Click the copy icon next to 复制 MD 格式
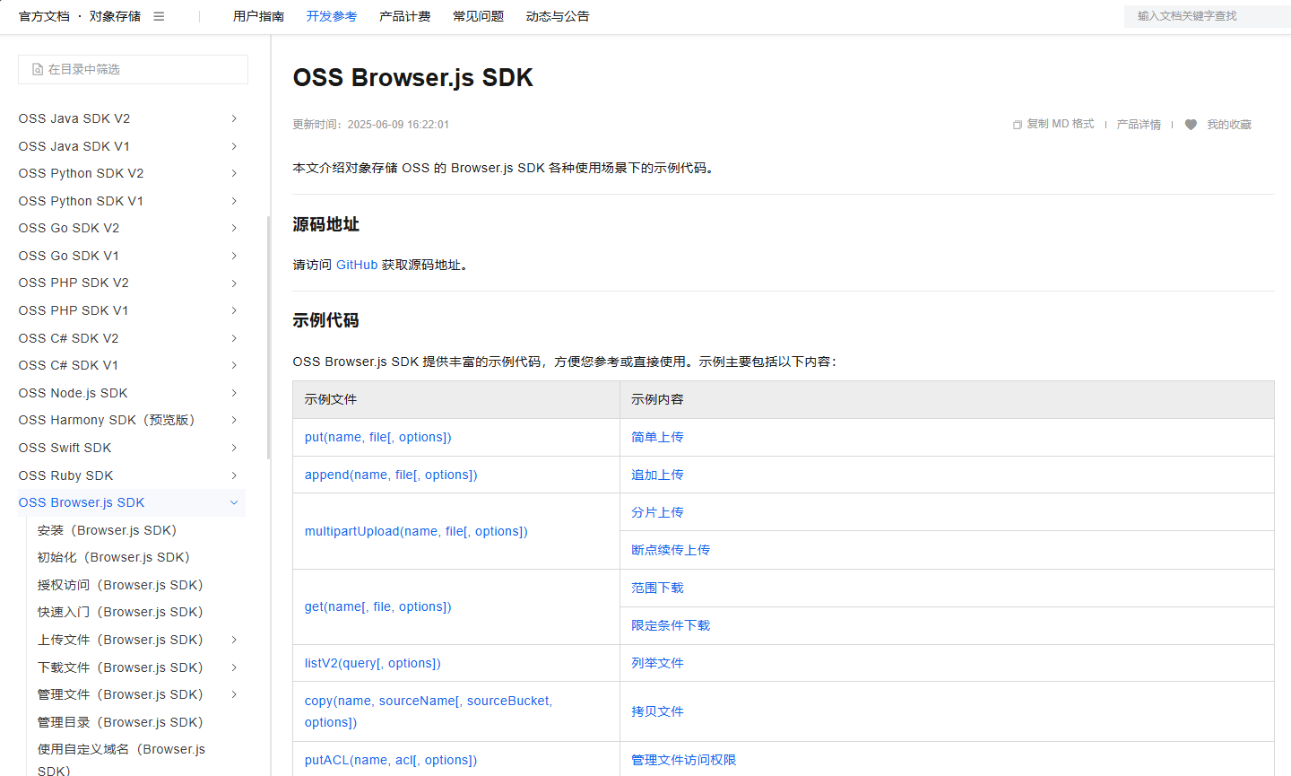Screen dimensions: 1291x776 pyautogui.click(x=1018, y=125)
